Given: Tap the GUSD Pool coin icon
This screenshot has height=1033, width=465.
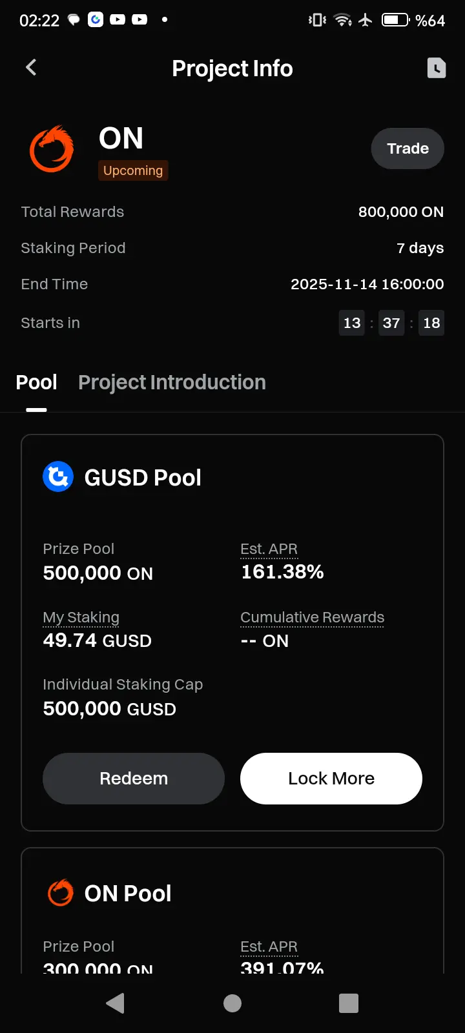Looking at the screenshot, I should click(58, 477).
